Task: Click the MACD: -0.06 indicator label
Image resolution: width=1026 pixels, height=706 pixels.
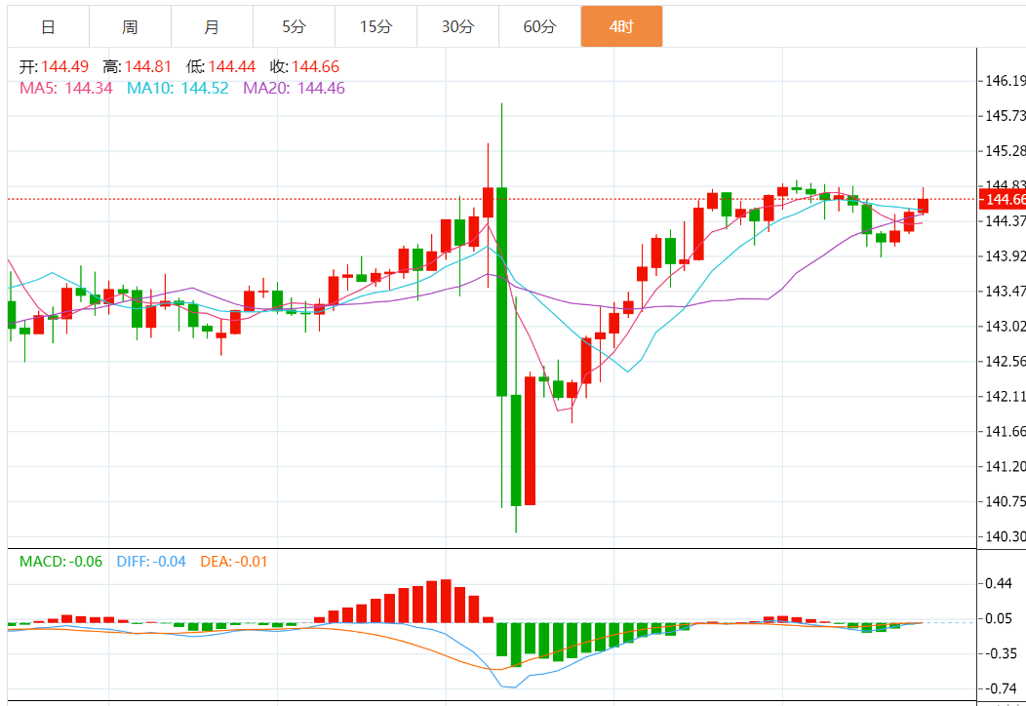Action: pos(60,562)
